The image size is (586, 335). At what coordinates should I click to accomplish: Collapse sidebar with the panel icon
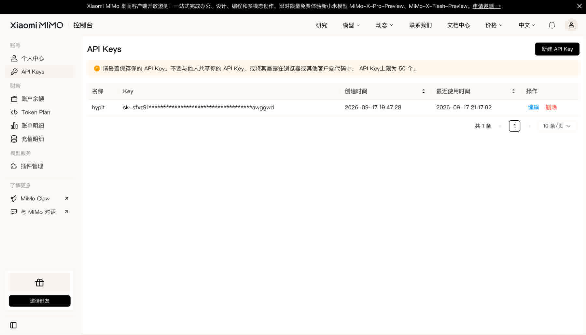point(13,325)
